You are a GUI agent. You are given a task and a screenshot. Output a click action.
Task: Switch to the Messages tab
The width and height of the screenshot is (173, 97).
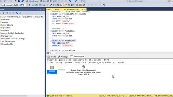[63, 57]
